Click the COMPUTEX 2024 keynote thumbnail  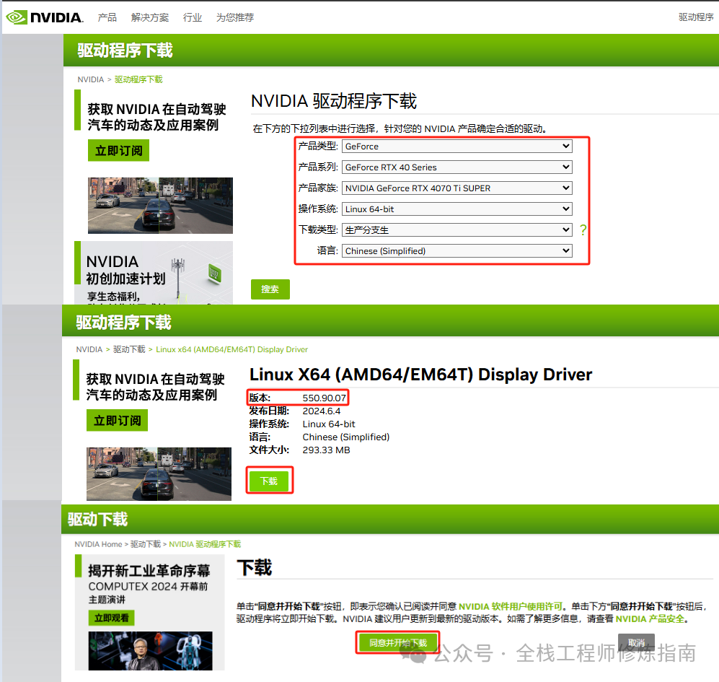(151, 651)
